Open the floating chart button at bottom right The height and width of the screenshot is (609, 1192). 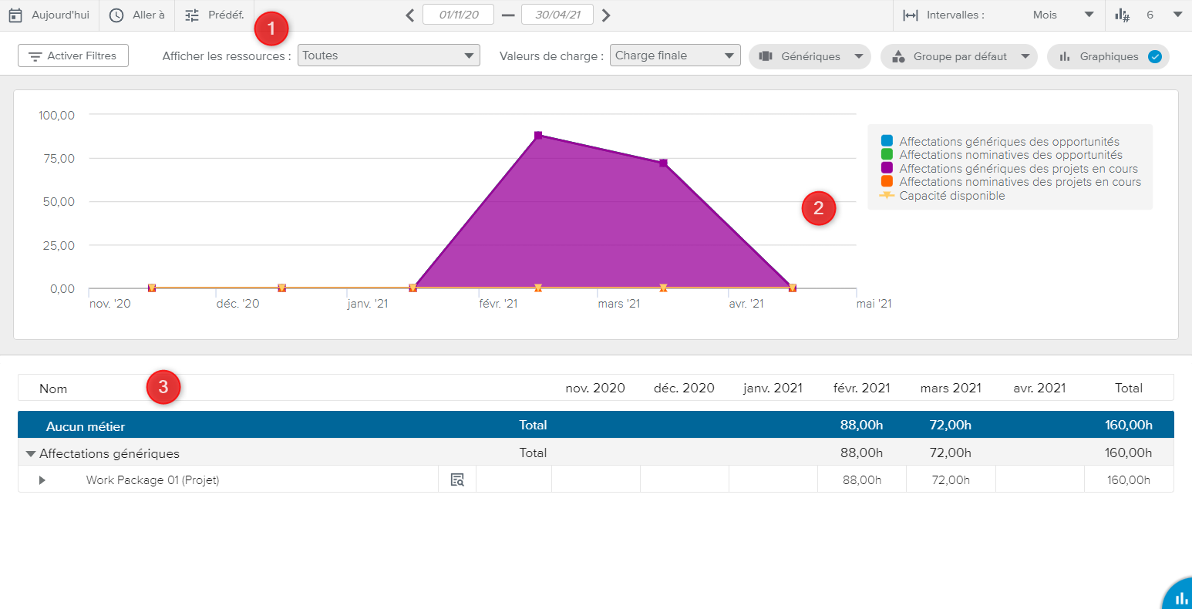1179,597
